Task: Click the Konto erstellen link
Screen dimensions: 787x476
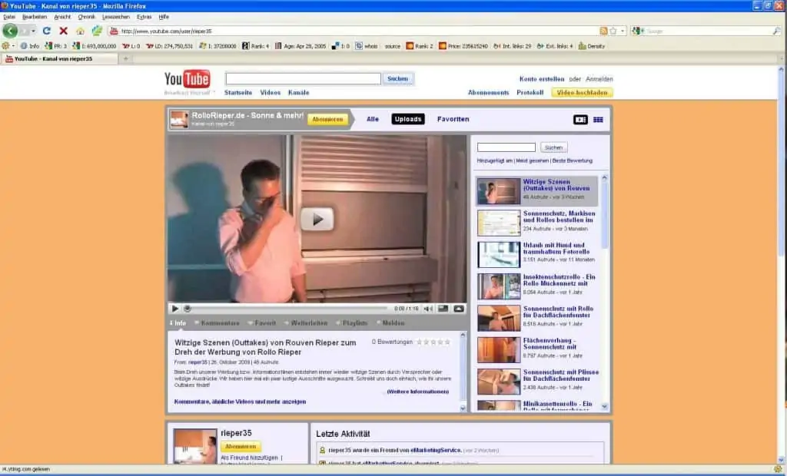Action: [x=542, y=78]
